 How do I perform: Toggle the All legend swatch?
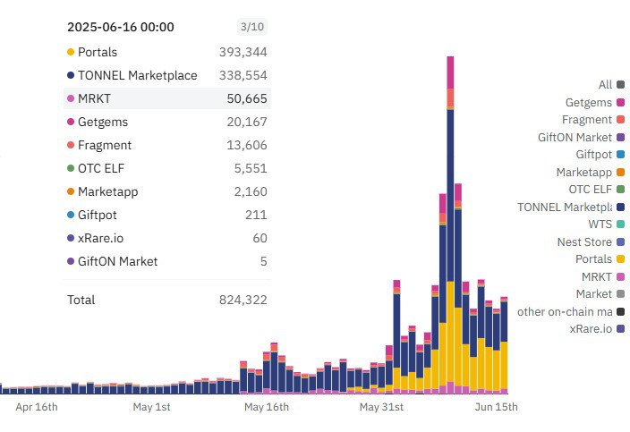620,85
